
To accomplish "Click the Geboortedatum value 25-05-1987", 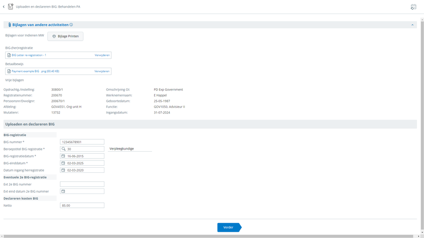I will coord(162,101).
